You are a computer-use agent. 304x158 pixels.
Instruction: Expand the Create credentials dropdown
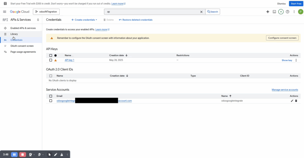tap(84, 20)
